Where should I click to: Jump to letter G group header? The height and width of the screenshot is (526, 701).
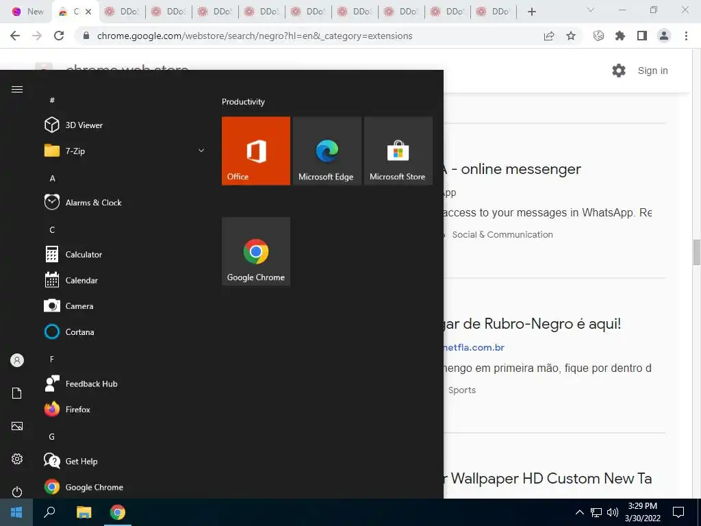tap(52, 436)
